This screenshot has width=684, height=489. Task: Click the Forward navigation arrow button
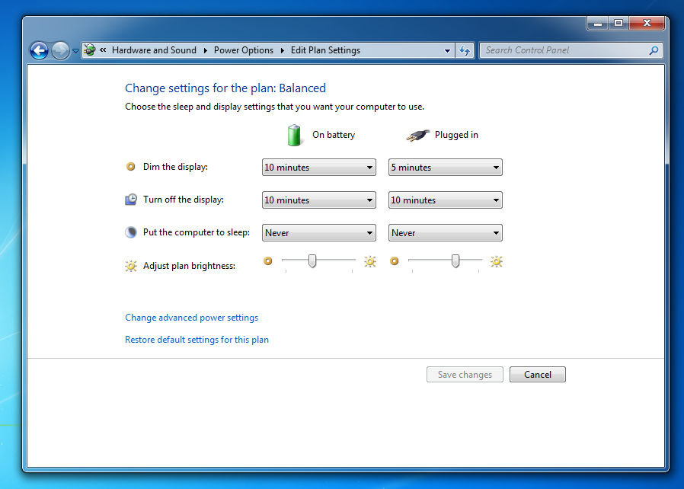(x=61, y=50)
